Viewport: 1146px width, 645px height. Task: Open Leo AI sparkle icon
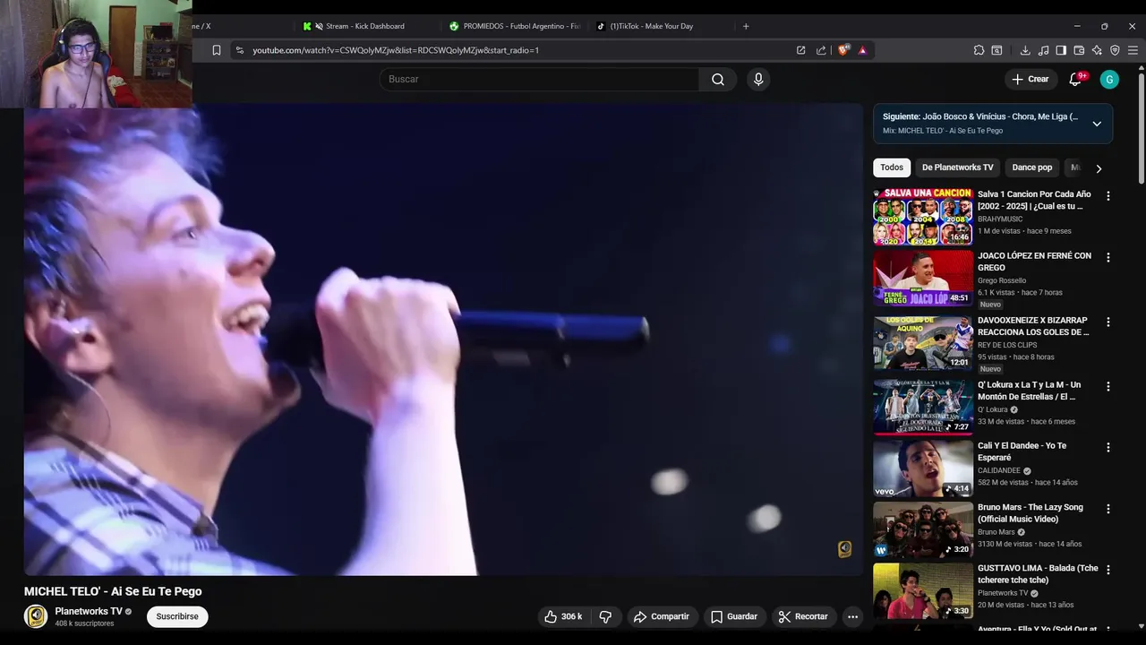tap(1097, 50)
